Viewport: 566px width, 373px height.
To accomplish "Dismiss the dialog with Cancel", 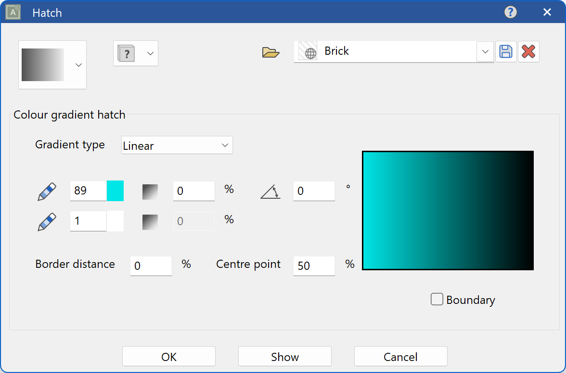I will 400,356.
